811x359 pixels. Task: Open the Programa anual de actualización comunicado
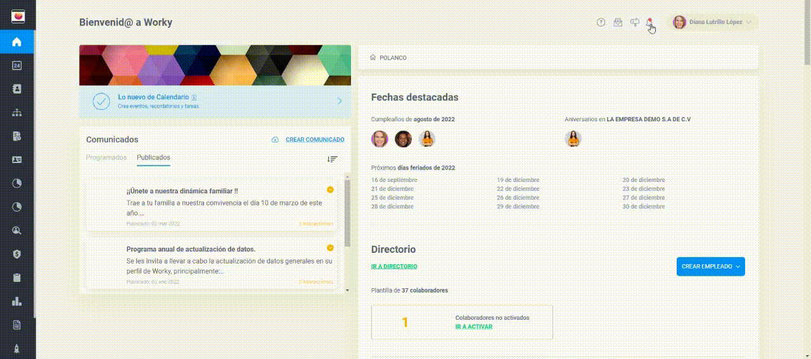(212, 264)
